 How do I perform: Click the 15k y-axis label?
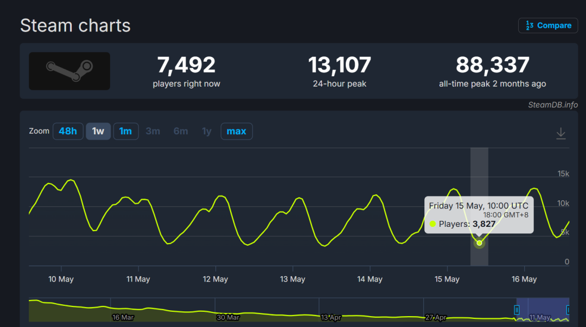click(x=563, y=174)
